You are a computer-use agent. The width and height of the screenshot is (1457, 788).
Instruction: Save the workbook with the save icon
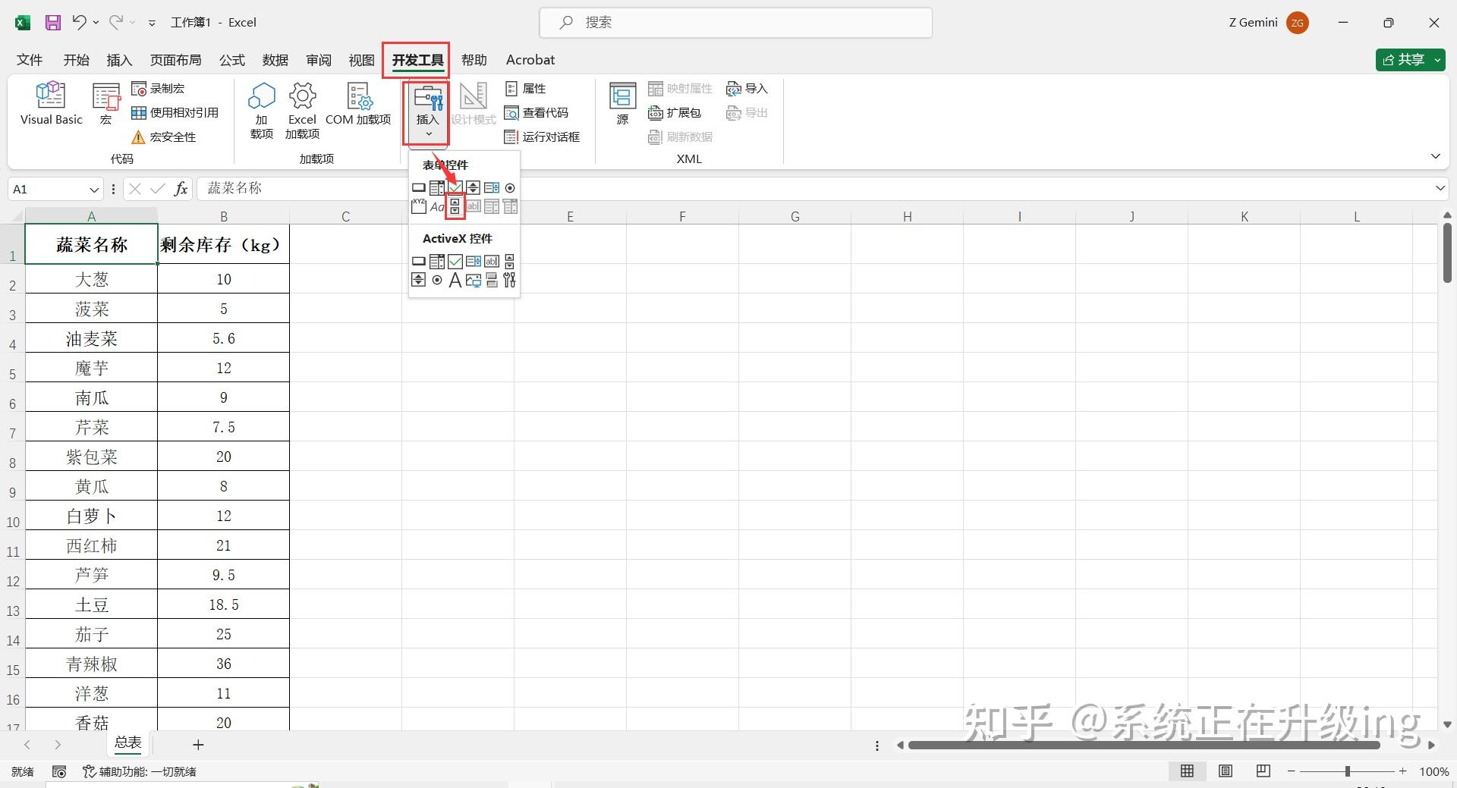click(52, 23)
